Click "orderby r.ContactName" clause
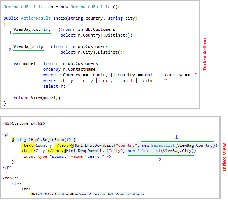 (x=69, y=69)
